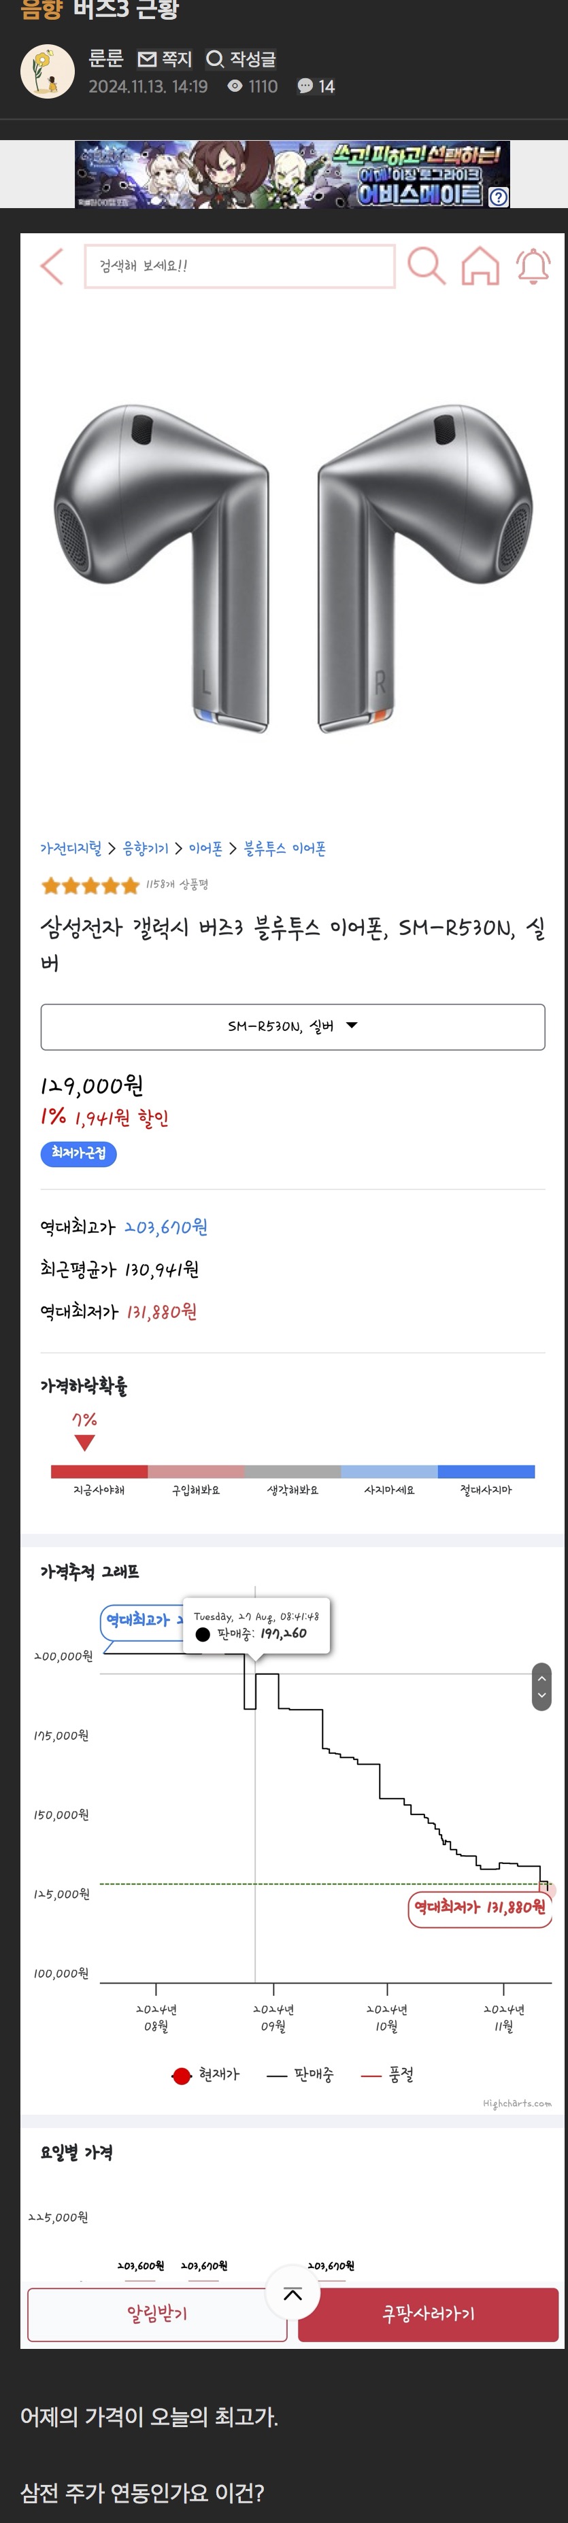Click the 쿠팡사러가기 button
568x2523 pixels.
[x=428, y=2314]
